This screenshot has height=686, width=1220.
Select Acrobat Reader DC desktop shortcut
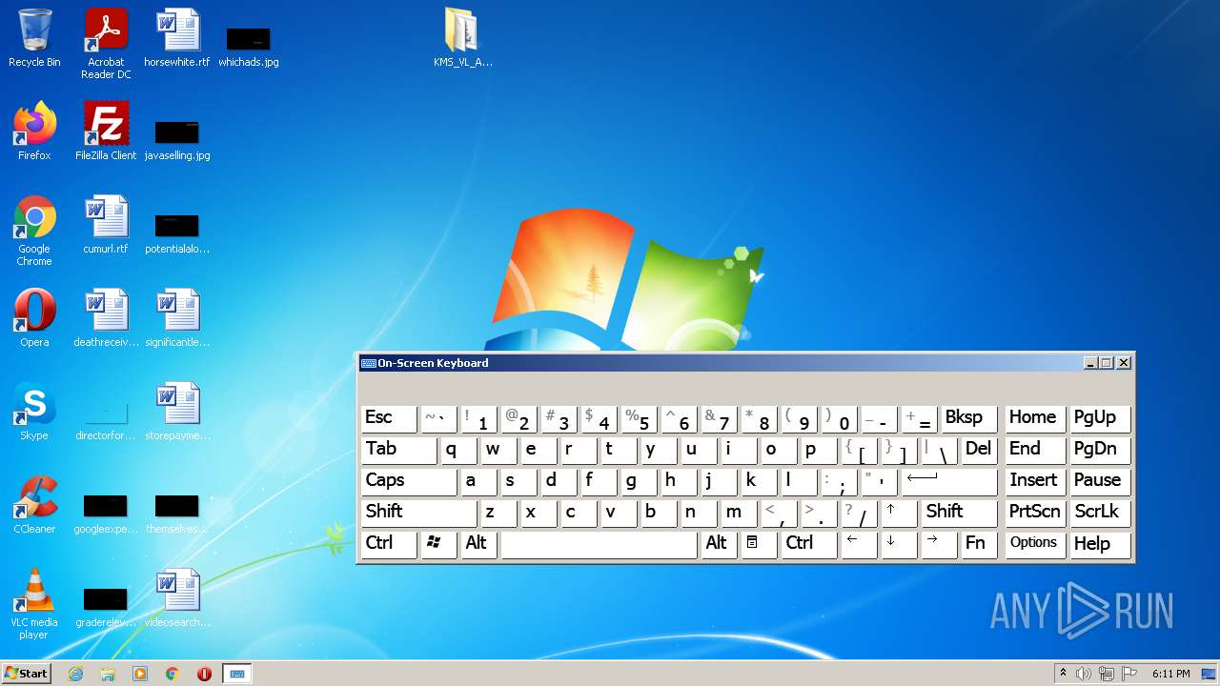point(106,44)
